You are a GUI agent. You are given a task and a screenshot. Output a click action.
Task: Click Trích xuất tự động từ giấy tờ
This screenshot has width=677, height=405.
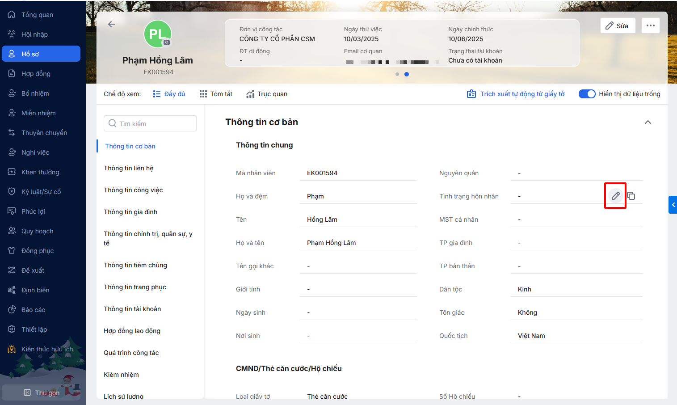(516, 94)
